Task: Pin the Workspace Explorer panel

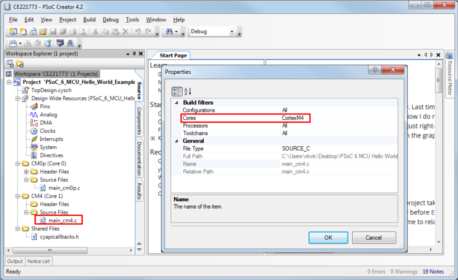Action: [x=134, y=54]
